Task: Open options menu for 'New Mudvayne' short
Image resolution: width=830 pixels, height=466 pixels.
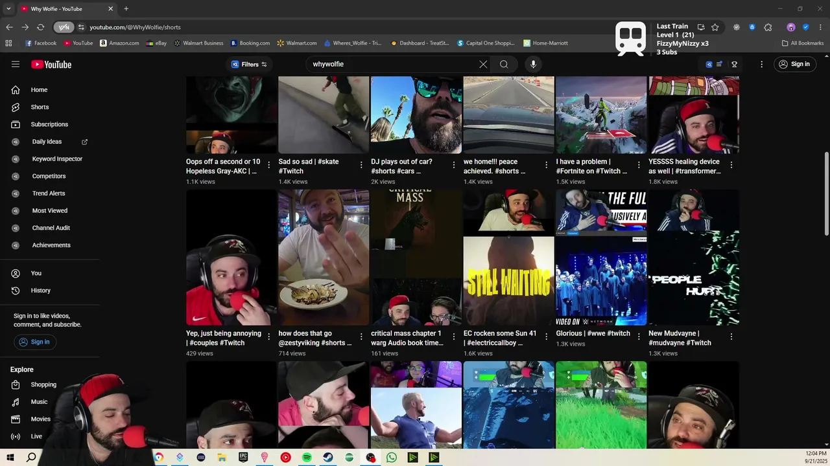Action: (731, 337)
